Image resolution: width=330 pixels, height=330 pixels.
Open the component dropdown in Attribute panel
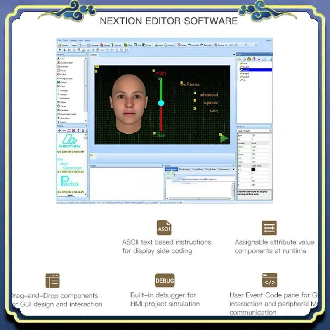(x=270, y=131)
